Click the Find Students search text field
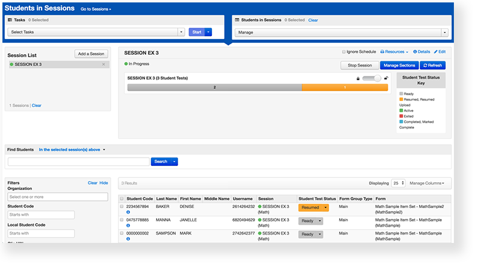This screenshot has height=267, width=478. tap(78, 161)
